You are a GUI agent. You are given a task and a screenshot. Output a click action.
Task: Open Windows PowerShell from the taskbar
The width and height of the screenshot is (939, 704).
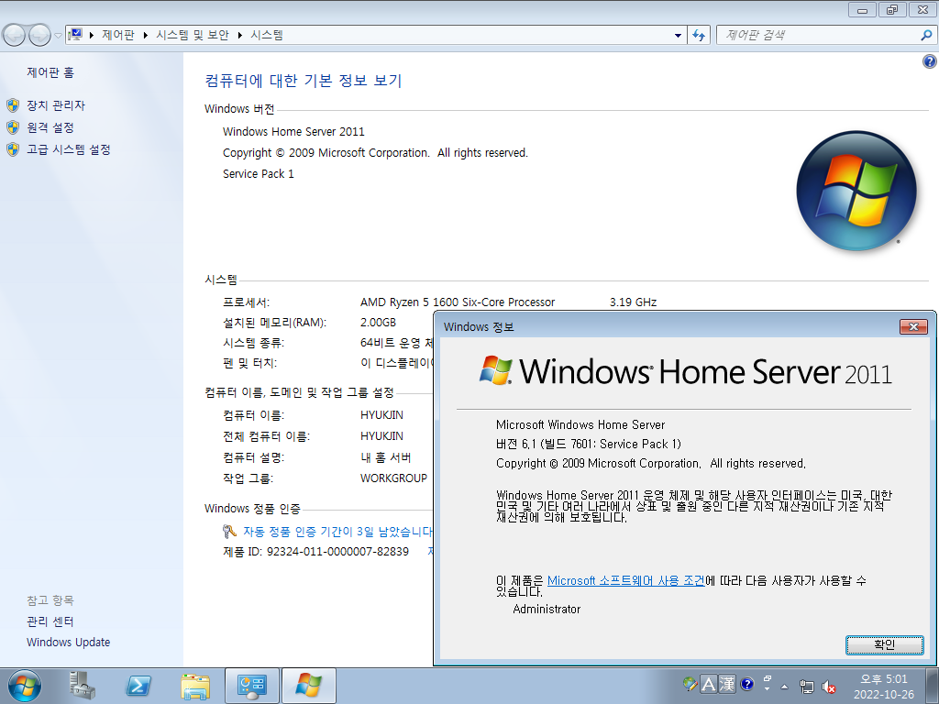(x=138, y=686)
